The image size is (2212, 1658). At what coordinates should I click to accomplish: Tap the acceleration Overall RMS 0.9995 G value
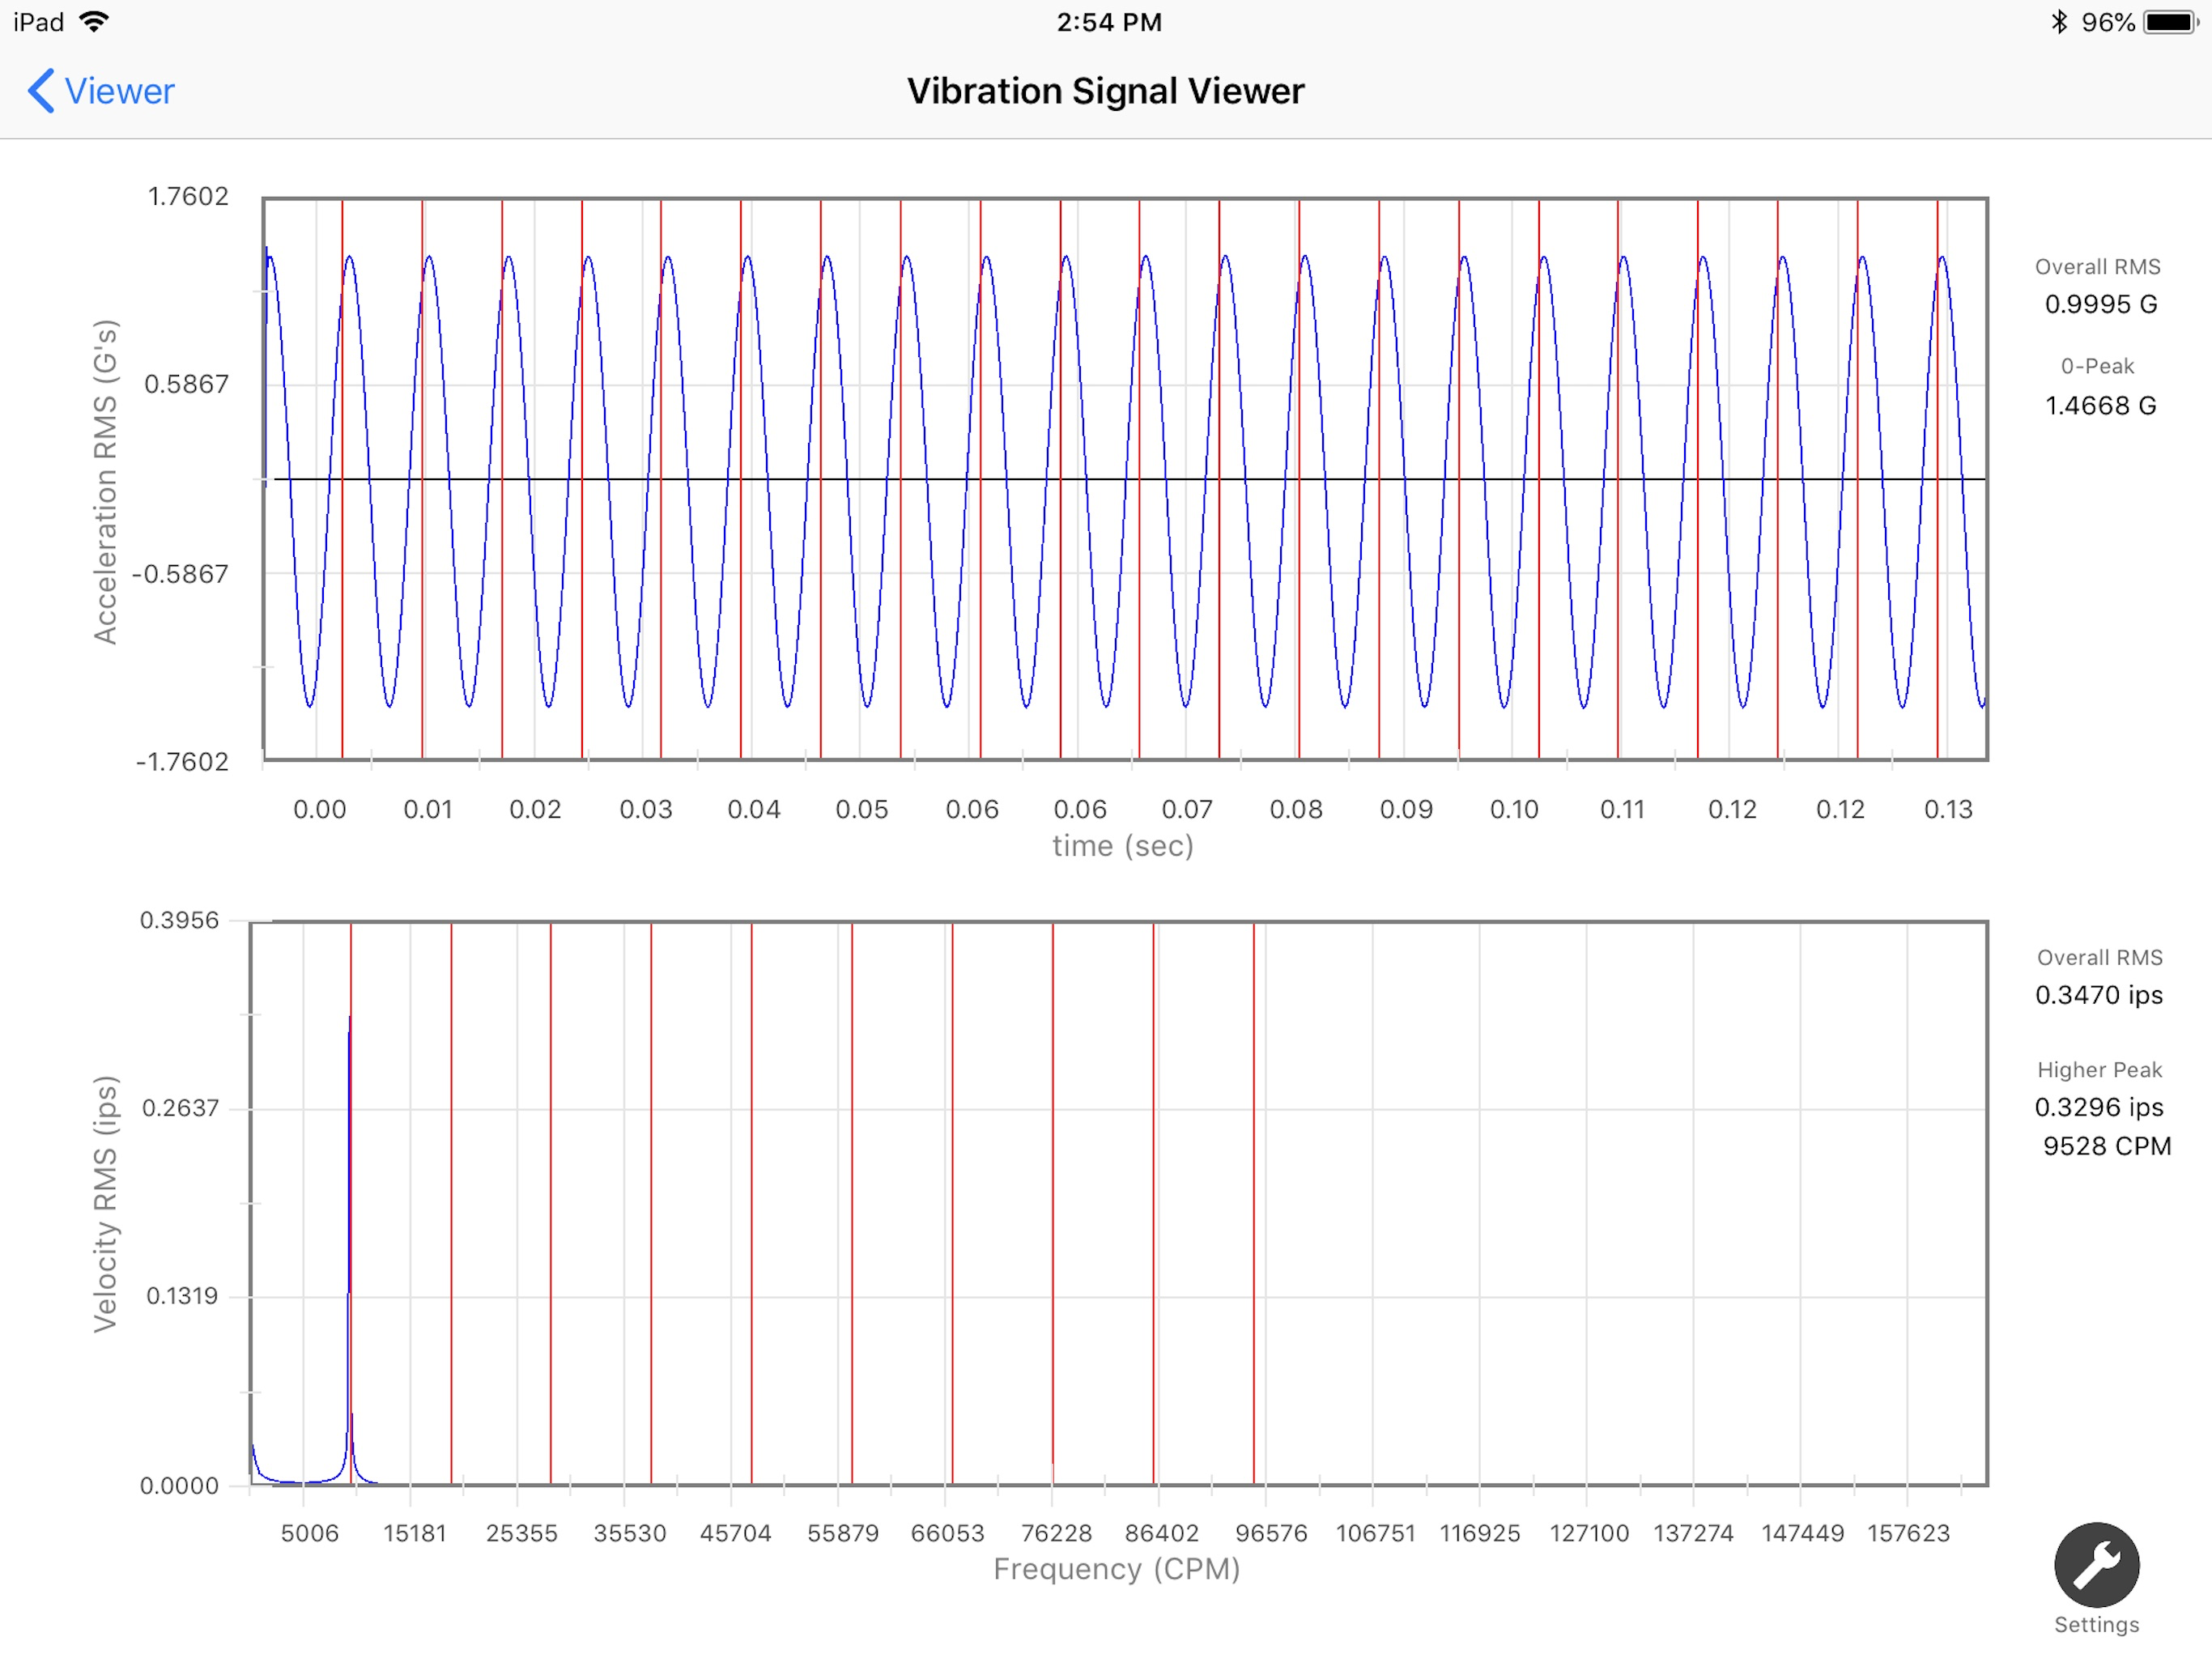2100,304
